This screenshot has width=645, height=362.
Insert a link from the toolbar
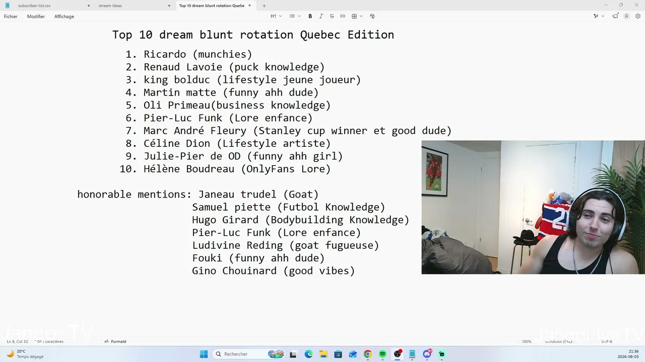[343, 16]
